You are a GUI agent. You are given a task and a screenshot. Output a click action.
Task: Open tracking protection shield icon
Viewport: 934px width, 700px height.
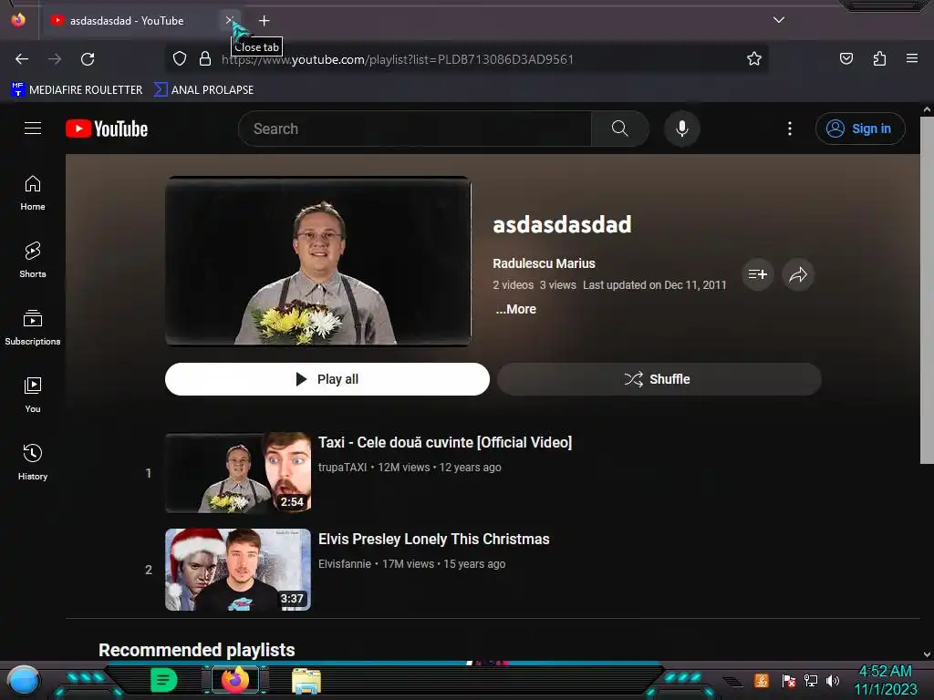180,59
